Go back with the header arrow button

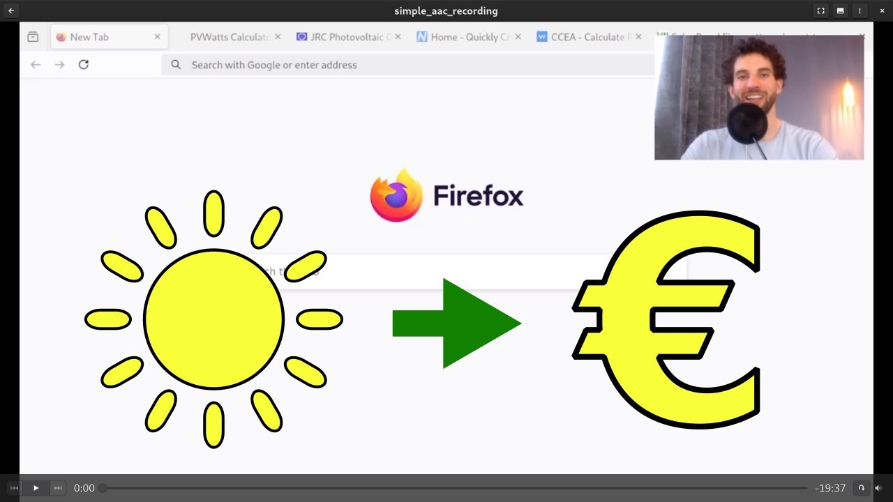point(11,10)
